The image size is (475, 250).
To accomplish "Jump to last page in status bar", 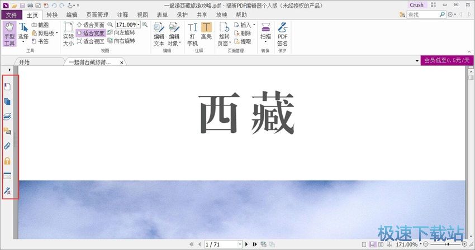I will pos(255,244).
